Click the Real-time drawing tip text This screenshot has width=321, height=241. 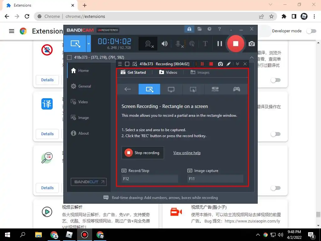[x=165, y=198]
